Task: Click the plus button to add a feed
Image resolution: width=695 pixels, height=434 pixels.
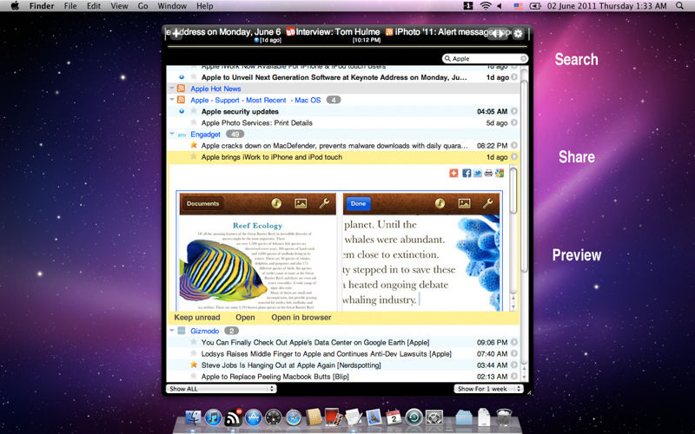Action: (x=176, y=34)
